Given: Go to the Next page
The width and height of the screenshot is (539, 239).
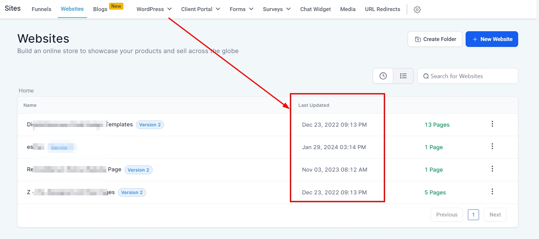Looking at the screenshot, I should click(495, 215).
